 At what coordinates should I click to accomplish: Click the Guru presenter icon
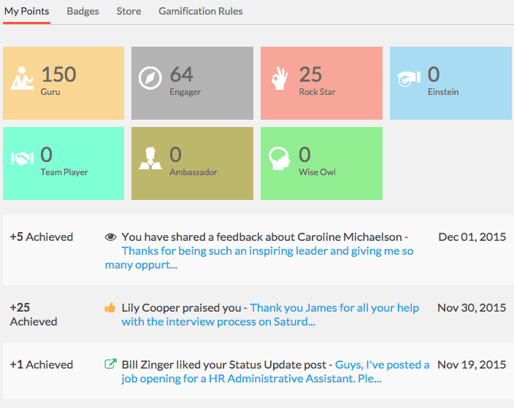[23, 78]
